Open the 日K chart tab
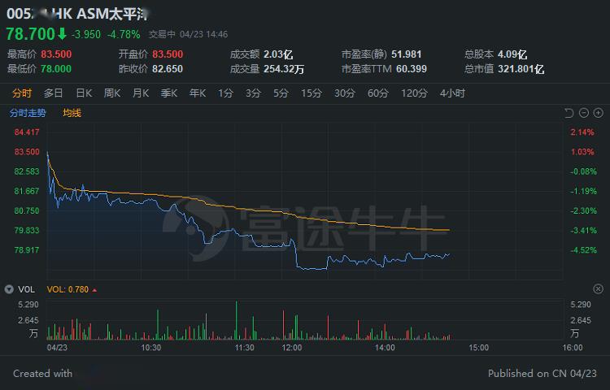 click(84, 93)
